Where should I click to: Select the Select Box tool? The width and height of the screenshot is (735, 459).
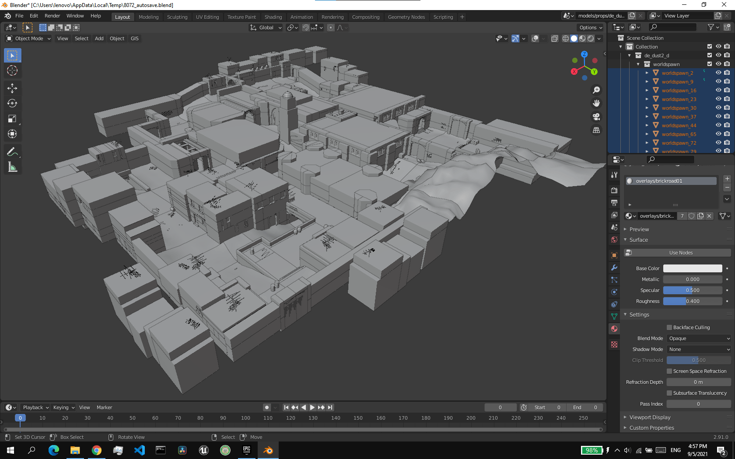[x=12, y=56]
